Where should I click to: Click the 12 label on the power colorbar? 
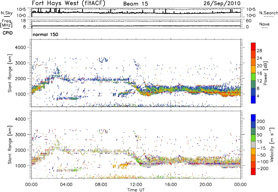point(259,81)
